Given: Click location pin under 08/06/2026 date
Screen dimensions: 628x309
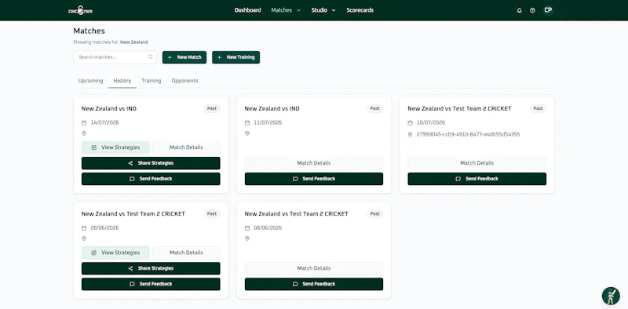Looking at the screenshot, I should (x=247, y=238).
